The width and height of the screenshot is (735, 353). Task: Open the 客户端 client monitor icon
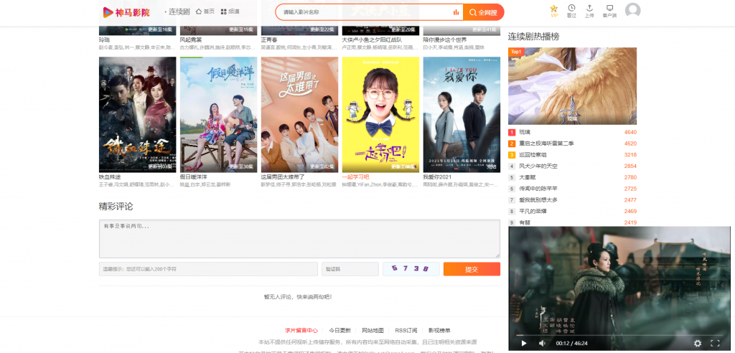pos(609,11)
